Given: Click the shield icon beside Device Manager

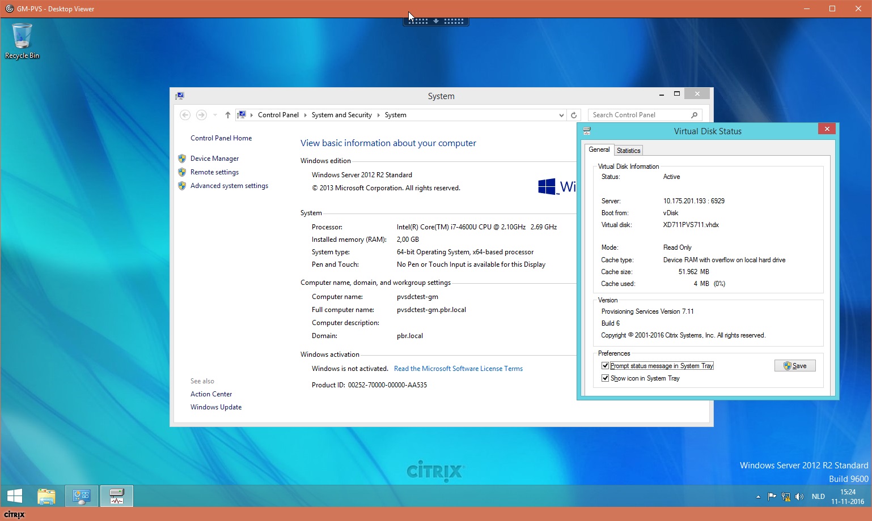Looking at the screenshot, I should click(182, 159).
